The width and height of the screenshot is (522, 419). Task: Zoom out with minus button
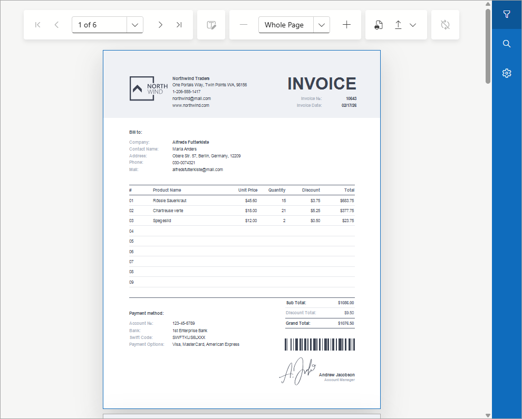[244, 25]
